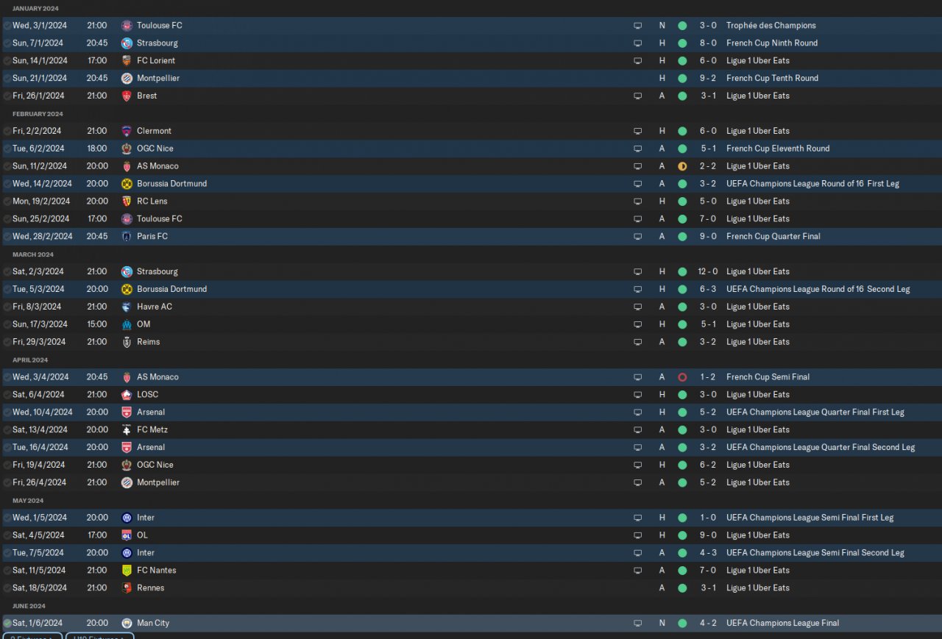
Task: Click the Brest club badge
Action: click(x=127, y=96)
